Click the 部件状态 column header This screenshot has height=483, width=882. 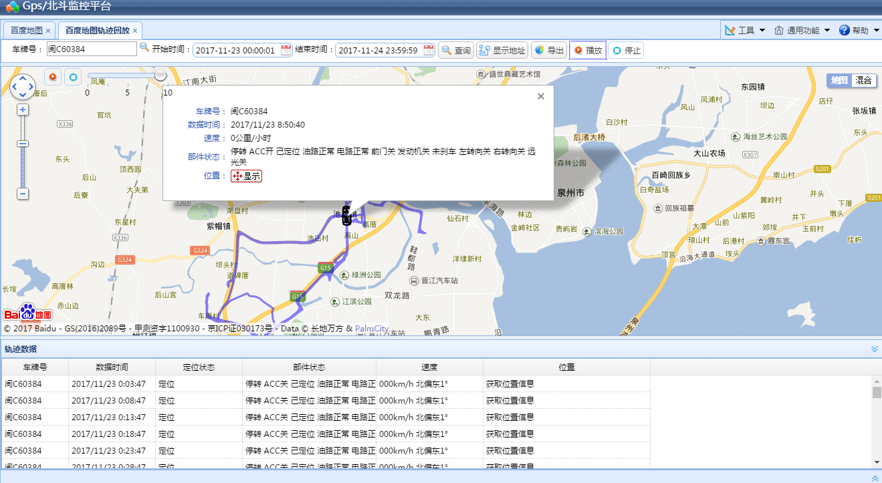tap(309, 367)
